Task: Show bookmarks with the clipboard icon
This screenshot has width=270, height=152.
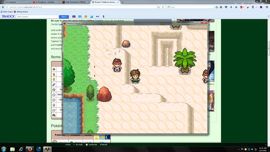Action: (221, 7)
